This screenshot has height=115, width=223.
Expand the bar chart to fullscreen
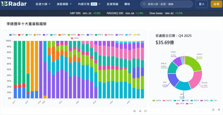pos(145,111)
